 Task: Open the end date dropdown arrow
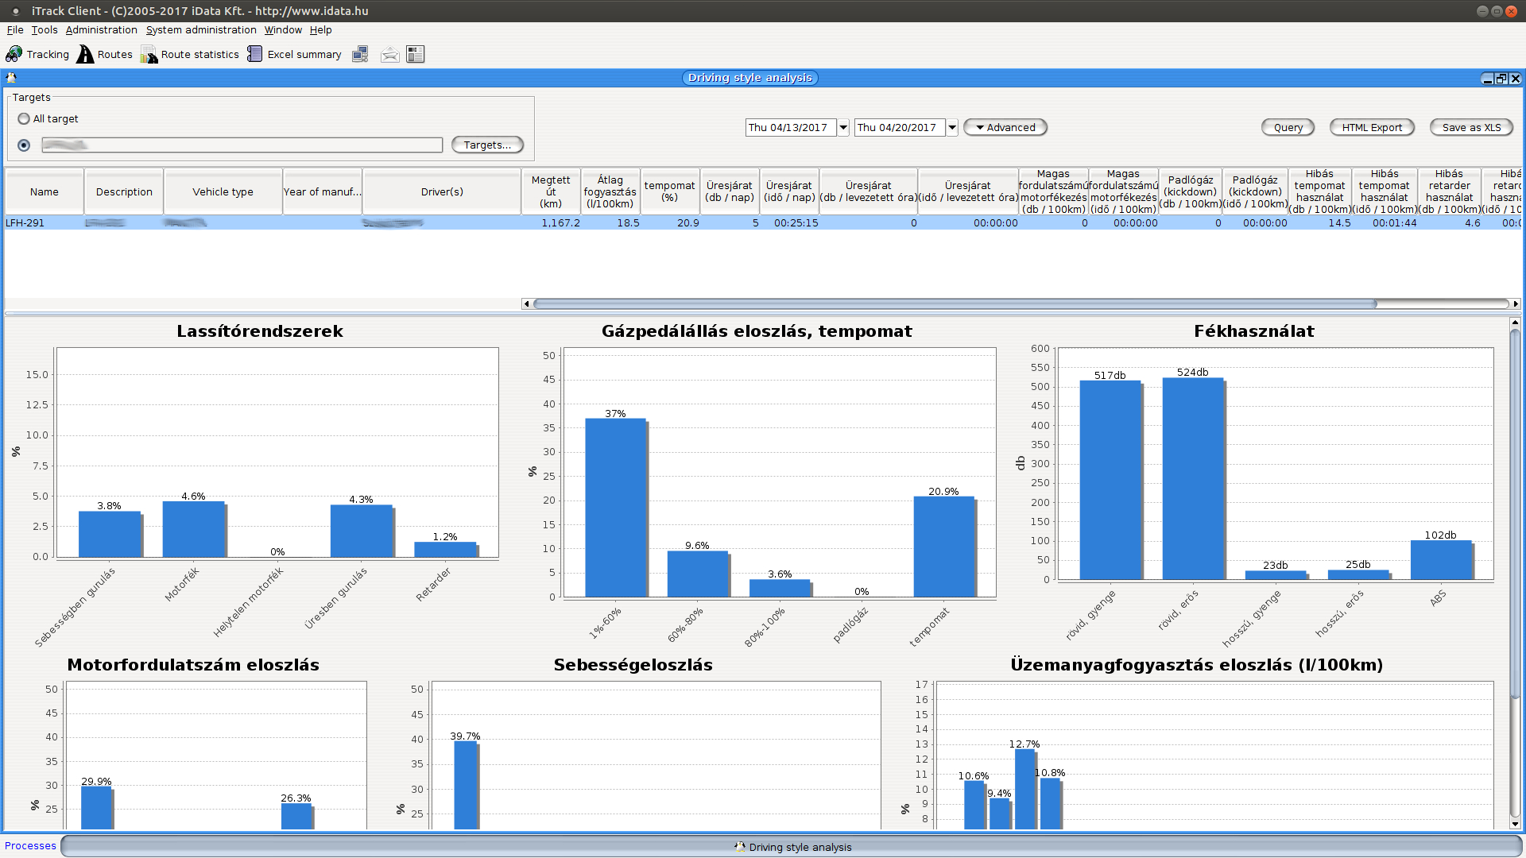pos(951,127)
